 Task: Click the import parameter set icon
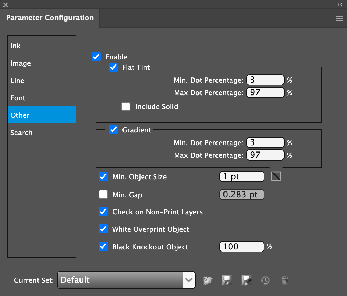click(x=208, y=280)
